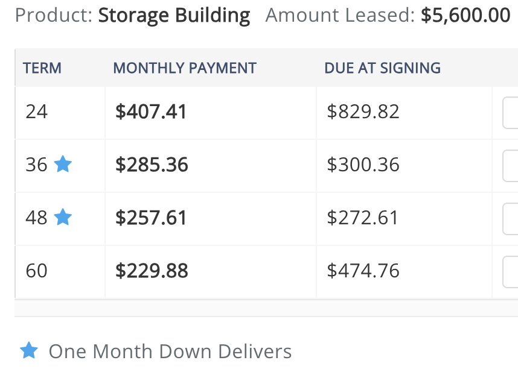The width and height of the screenshot is (518, 369).
Task: Choose the button in the 24 month row
Action: [x=510, y=113]
